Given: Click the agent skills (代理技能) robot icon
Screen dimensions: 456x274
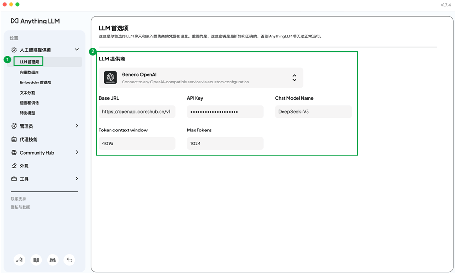Looking at the screenshot, I should 13,139.
